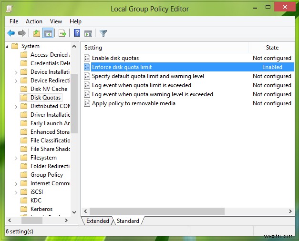The image size is (299, 241).
Task: Expand the Device Redirection node
Action: [16, 81]
